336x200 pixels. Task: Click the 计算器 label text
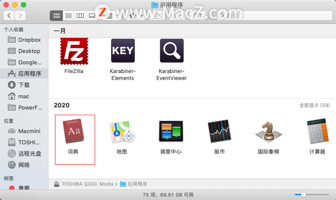coord(317,152)
